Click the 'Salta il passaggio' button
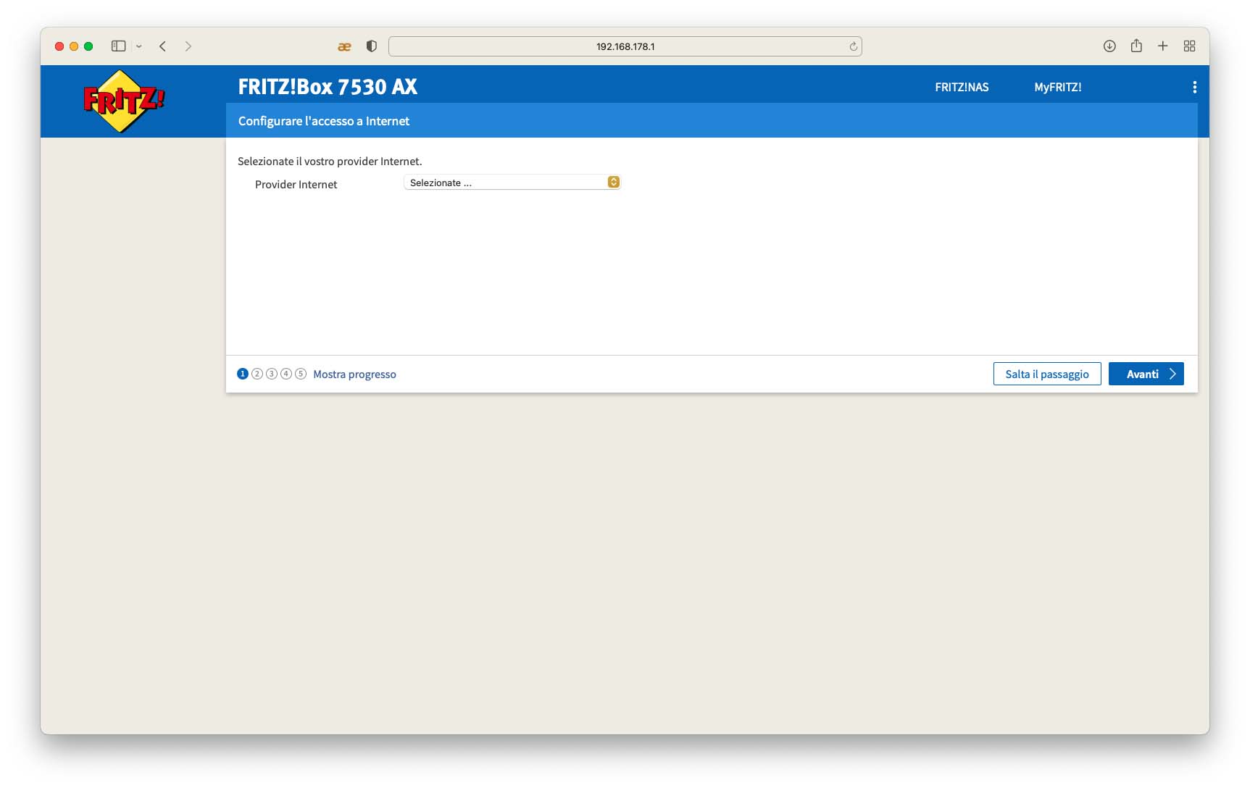Screen dimensions: 1250x788 coord(1047,374)
